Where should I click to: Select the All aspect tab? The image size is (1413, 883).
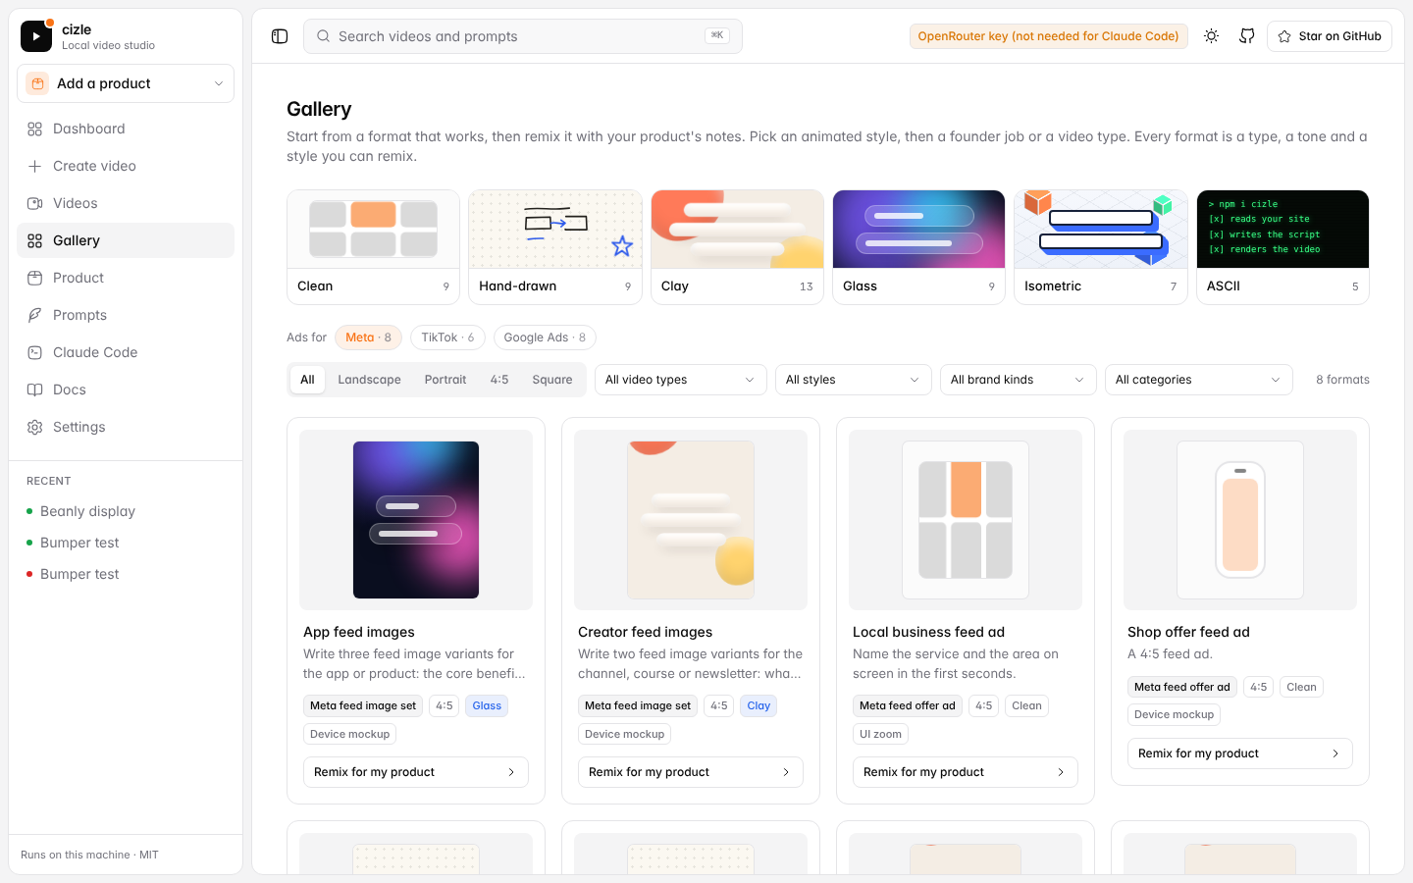tap(307, 380)
